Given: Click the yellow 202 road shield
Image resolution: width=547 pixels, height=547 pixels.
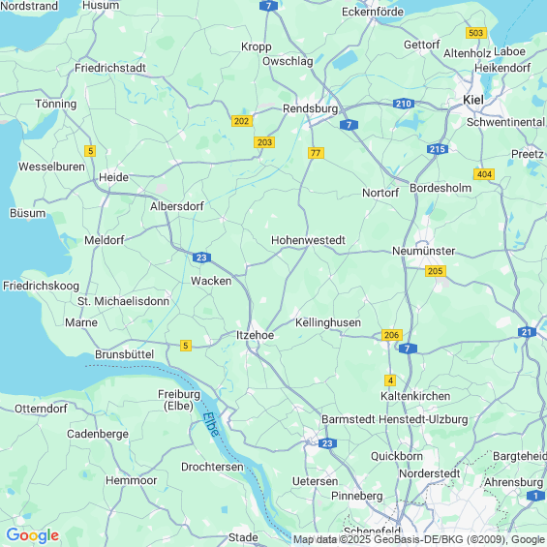Looking at the screenshot, I should [x=242, y=121].
